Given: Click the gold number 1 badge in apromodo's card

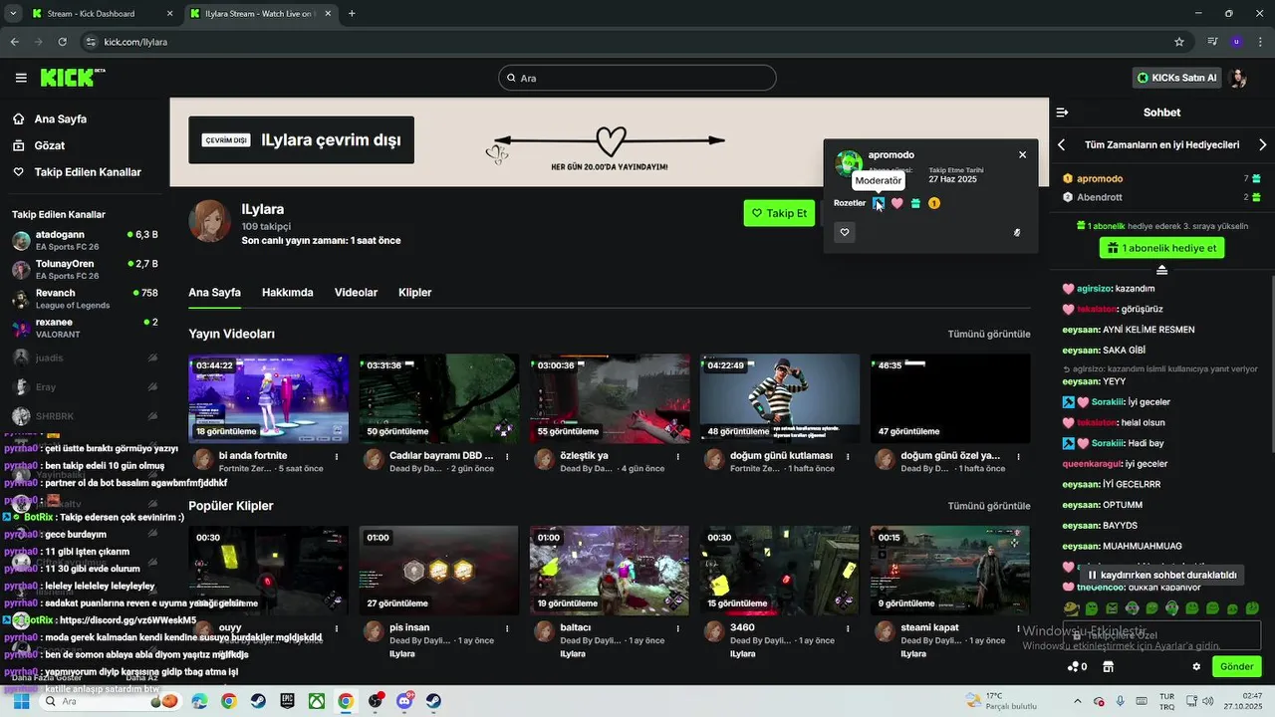Looking at the screenshot, I should [934, 203].
